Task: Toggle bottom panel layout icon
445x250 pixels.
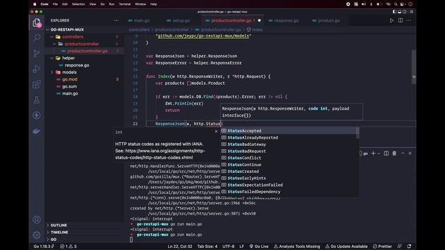Action: [399, 12]
